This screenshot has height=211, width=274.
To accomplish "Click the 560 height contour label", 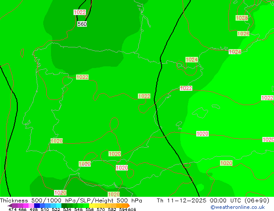I will (x=82, y=24).
